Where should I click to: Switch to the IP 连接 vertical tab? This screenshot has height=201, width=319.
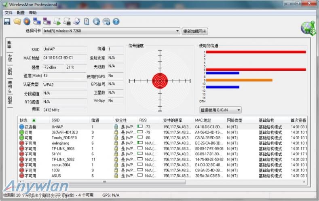(10, 87)
